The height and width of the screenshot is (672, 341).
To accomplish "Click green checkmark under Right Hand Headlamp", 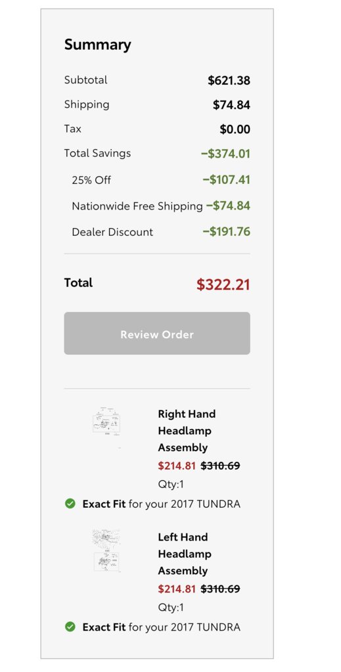I will click(x=70, y=504).
